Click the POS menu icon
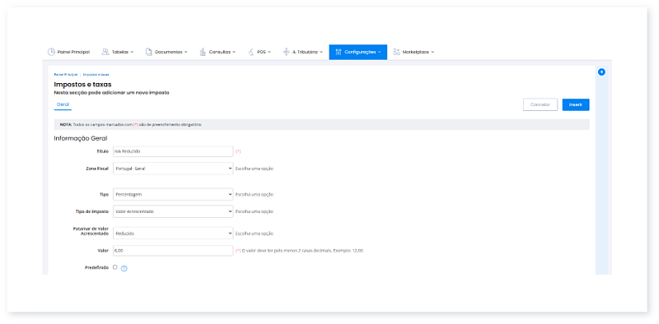The image size is (659, 324). (250, 52)
